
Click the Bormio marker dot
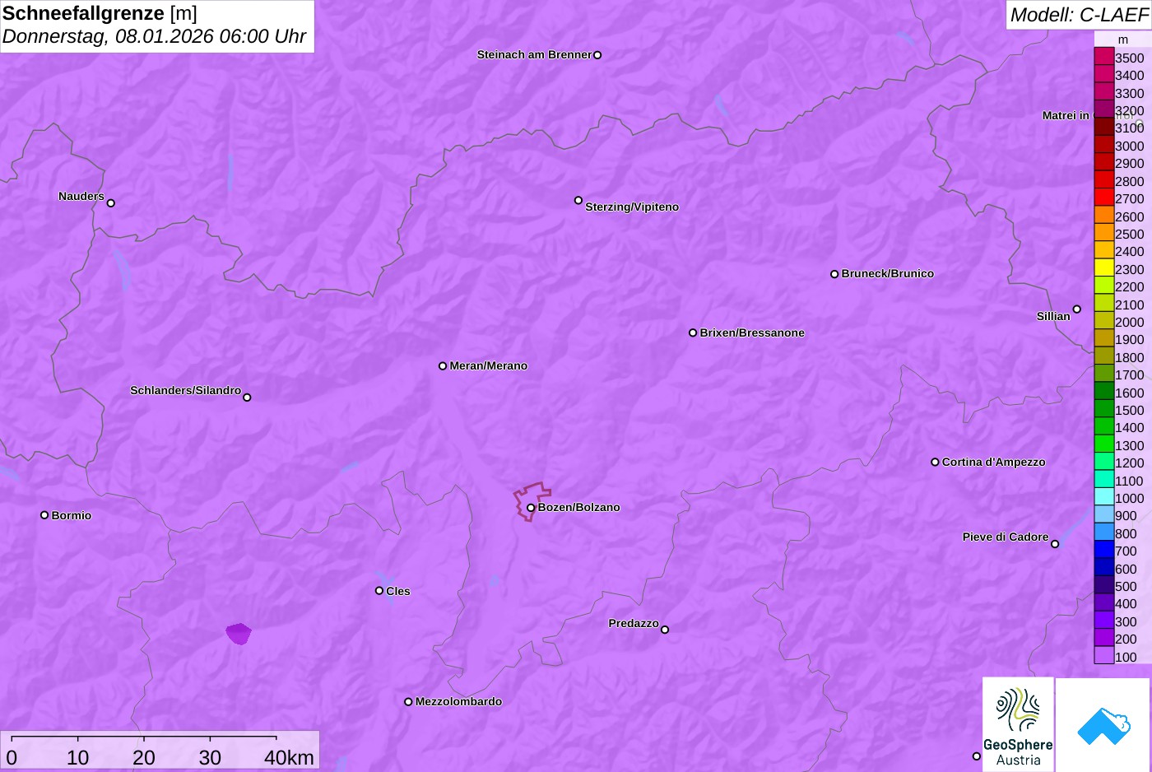[44, 515]
